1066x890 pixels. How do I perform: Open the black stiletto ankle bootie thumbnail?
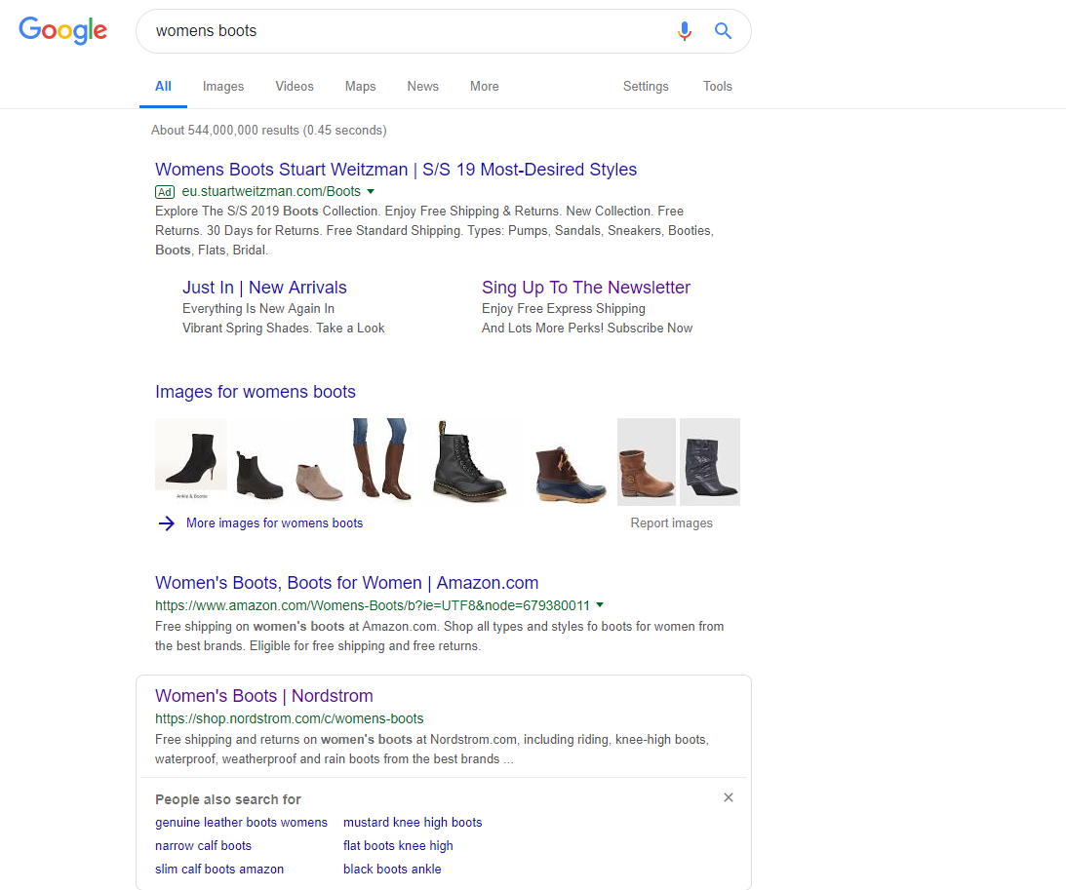pos(191,460)
